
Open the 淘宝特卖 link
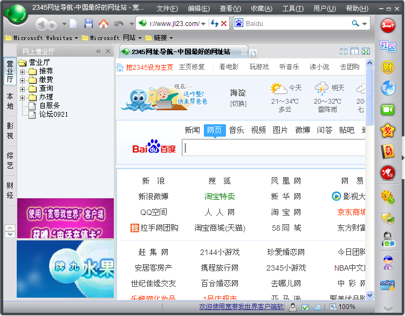[x=219, y=197]
